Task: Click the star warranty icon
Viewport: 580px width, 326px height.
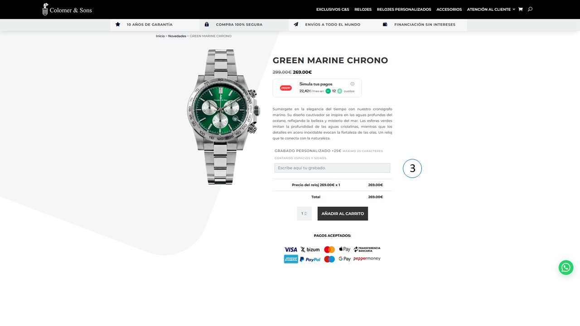Action: point(118,24)
